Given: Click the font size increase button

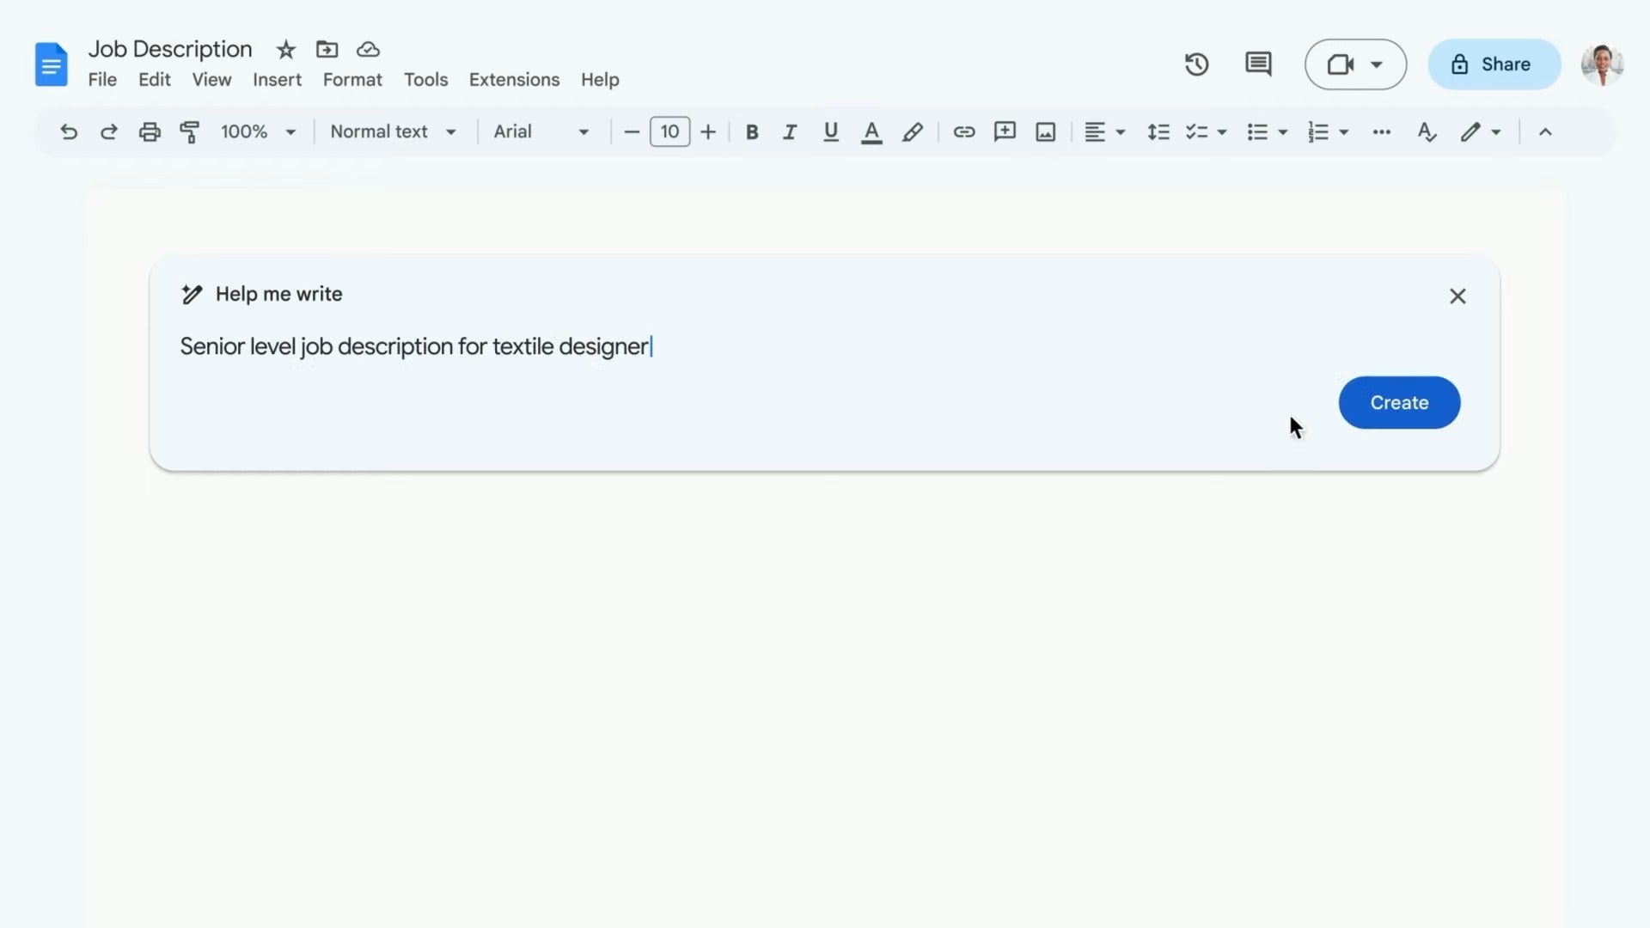Looking at the screenshot, I should tap(708, 131).
